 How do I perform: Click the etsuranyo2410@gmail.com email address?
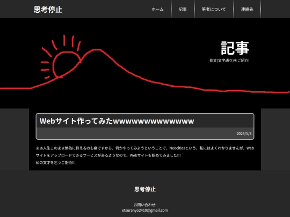point(145,211)
